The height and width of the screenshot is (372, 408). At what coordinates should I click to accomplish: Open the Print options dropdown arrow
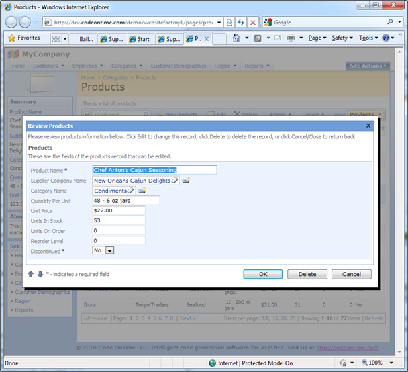(x=301, y=38)
